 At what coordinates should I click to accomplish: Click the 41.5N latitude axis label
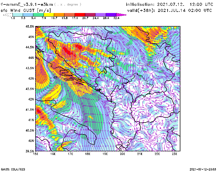pos(30,110)
